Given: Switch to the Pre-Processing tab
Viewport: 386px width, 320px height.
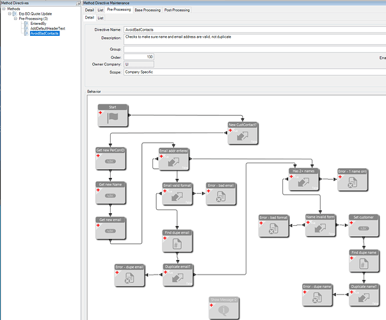Looking at the screenshot, I should click(119, 10).
